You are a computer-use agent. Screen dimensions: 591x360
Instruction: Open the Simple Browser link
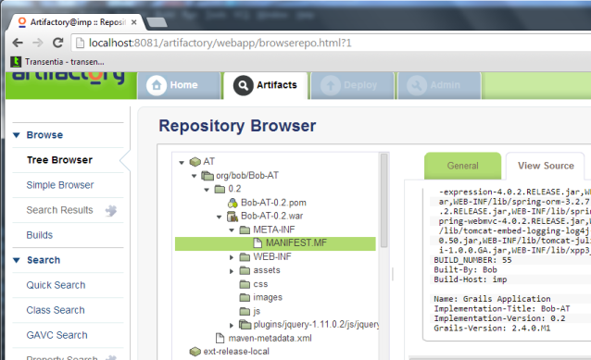(60, 185)
